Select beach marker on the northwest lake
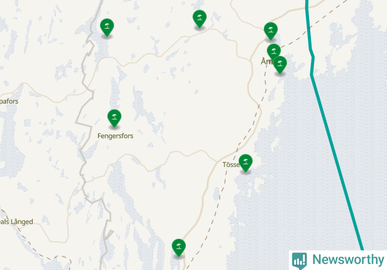 [107, 28]
